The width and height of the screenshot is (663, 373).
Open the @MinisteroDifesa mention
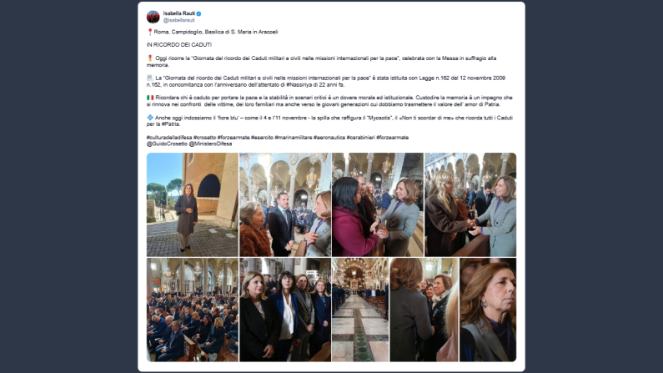[210, 144]
